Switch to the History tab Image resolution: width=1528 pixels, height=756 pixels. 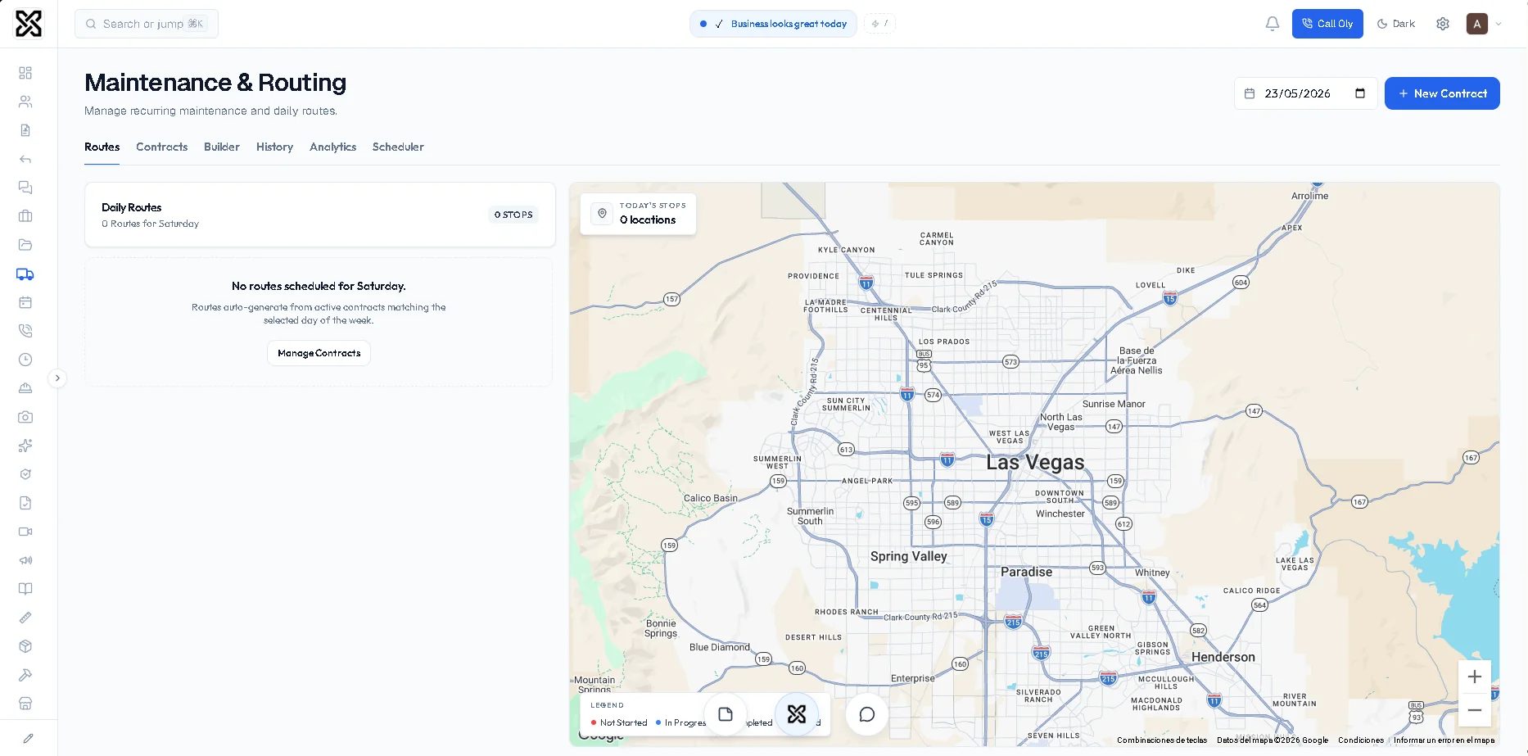(274, 147)
